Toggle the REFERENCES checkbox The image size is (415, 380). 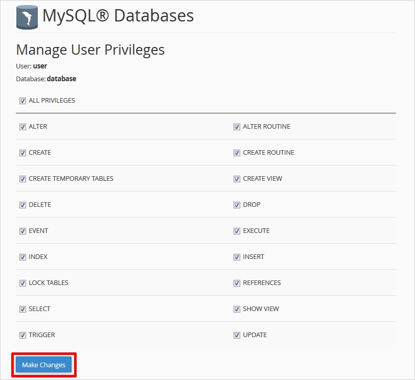[x=237, y=283]
